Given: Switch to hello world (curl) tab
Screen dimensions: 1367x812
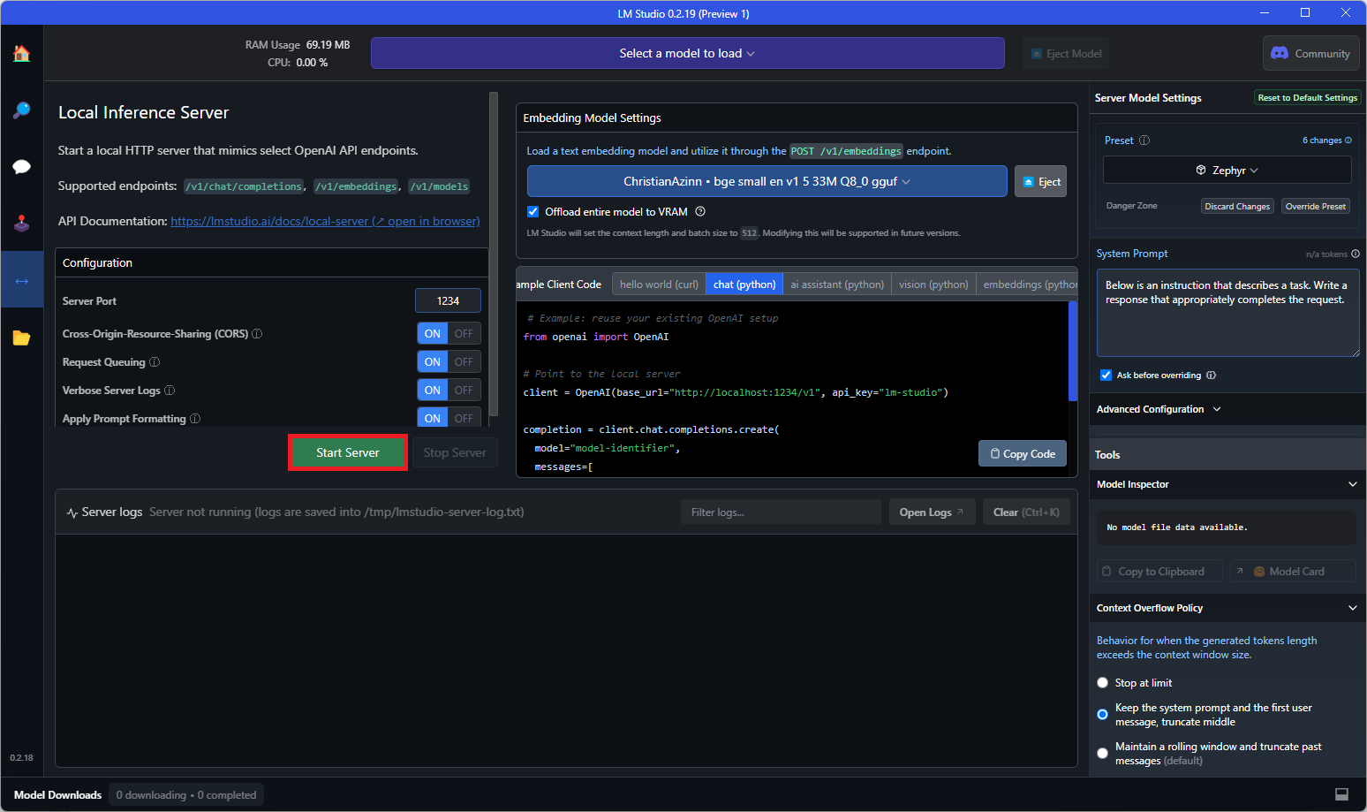Looking at the screenshot, I should tap(659, 285).
